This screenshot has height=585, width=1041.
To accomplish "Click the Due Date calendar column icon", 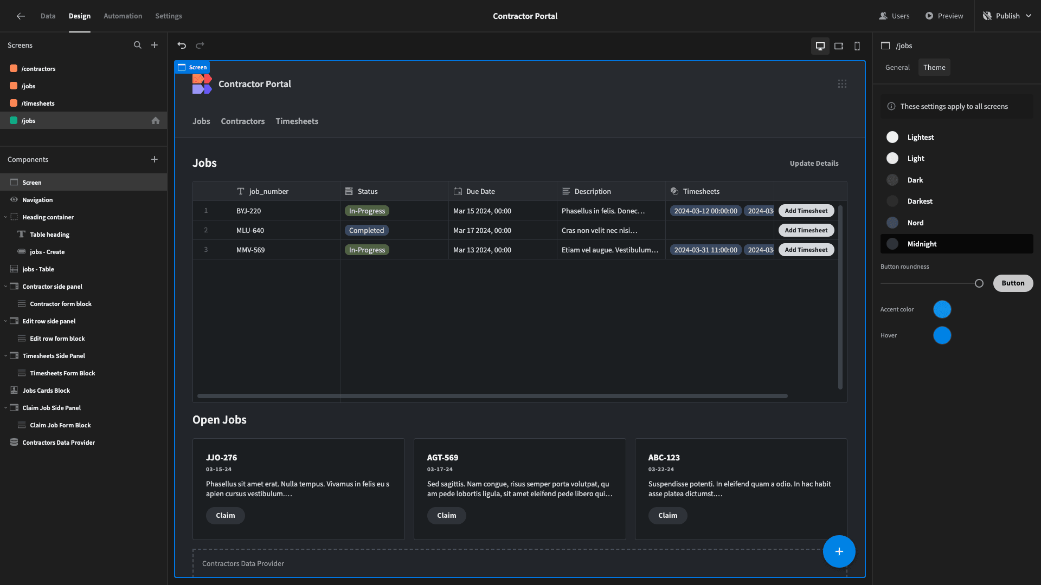I will (458, 192).
